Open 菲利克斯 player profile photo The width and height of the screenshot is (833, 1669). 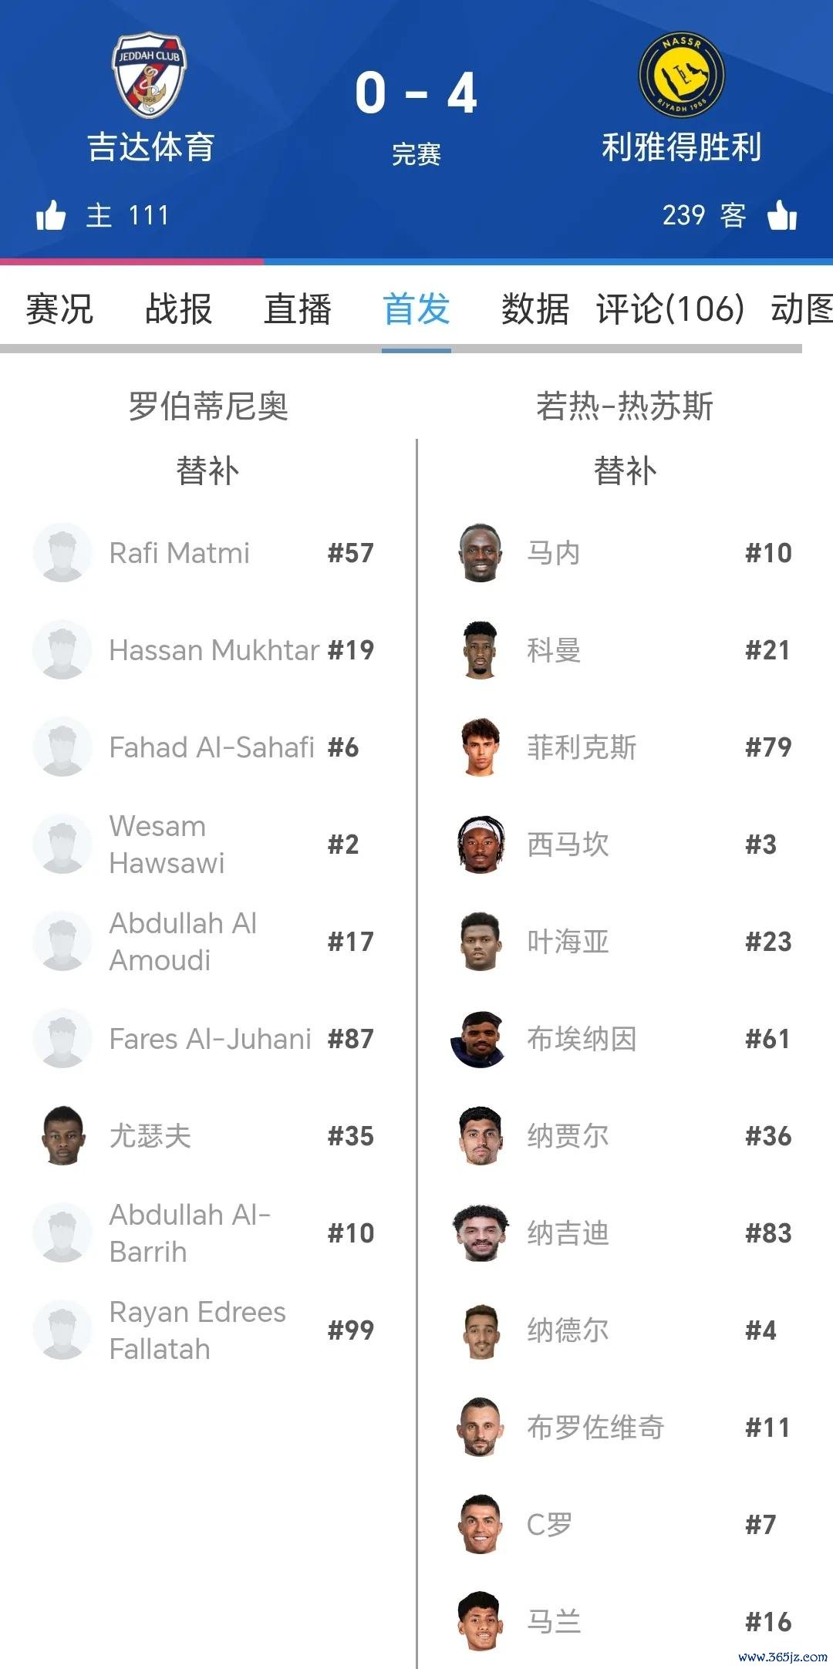[x=480, y=747]
